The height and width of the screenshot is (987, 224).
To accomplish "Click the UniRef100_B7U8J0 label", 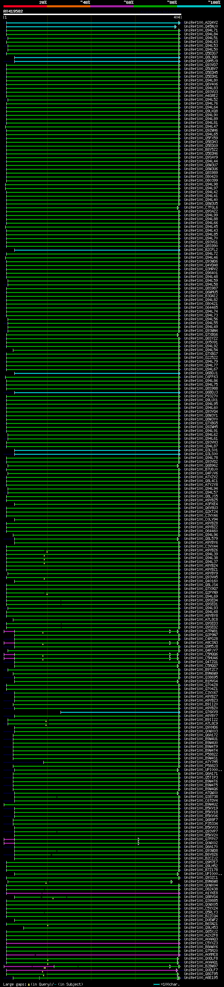I will click(201, 470).
